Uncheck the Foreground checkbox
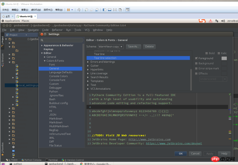The height and width of the screenshot is (165, 238). tap(196, 58)
